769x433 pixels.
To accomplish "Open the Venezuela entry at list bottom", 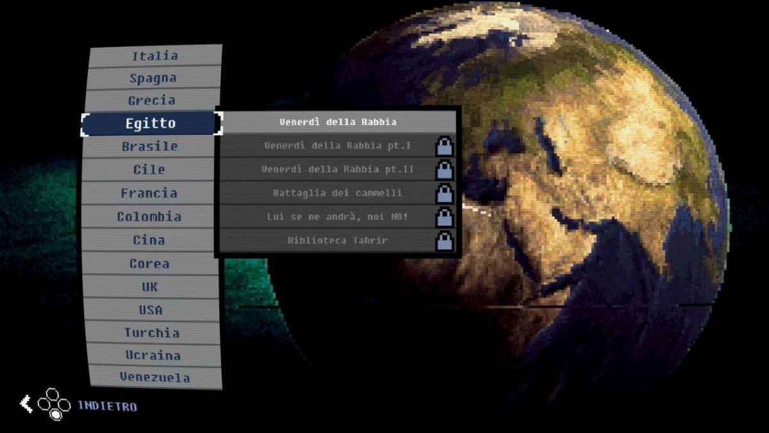I will (151, 378).
